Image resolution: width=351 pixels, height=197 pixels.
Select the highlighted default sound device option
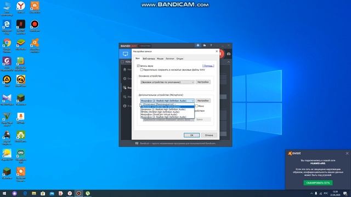tap(167, 107)
